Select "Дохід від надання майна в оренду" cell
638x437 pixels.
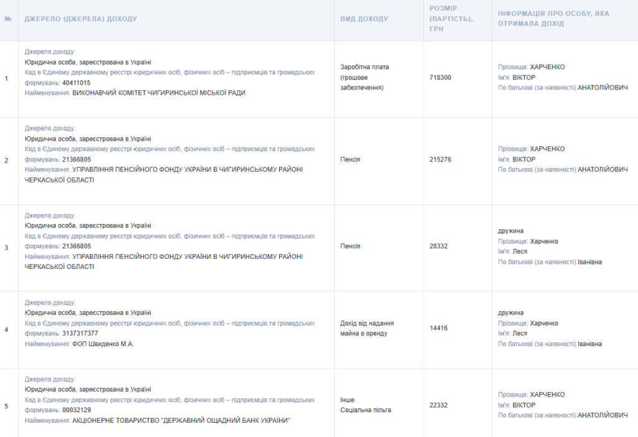coord(367,328)
